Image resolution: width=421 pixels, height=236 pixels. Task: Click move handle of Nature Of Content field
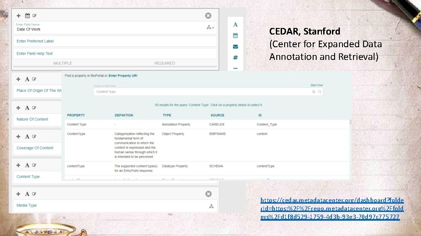pyautogui.click(x=18, y=108)
